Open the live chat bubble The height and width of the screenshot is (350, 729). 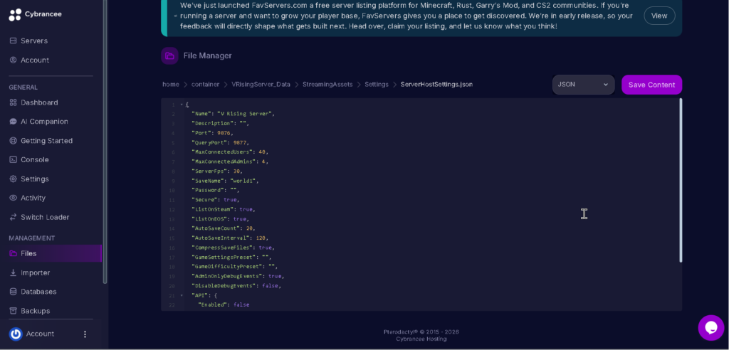click(x=711, y=328)
